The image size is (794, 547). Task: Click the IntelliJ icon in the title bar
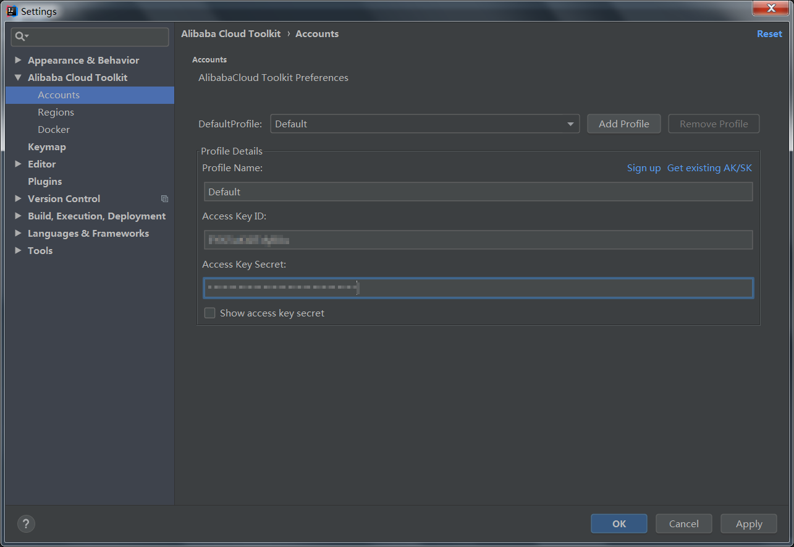coord(12,11)
